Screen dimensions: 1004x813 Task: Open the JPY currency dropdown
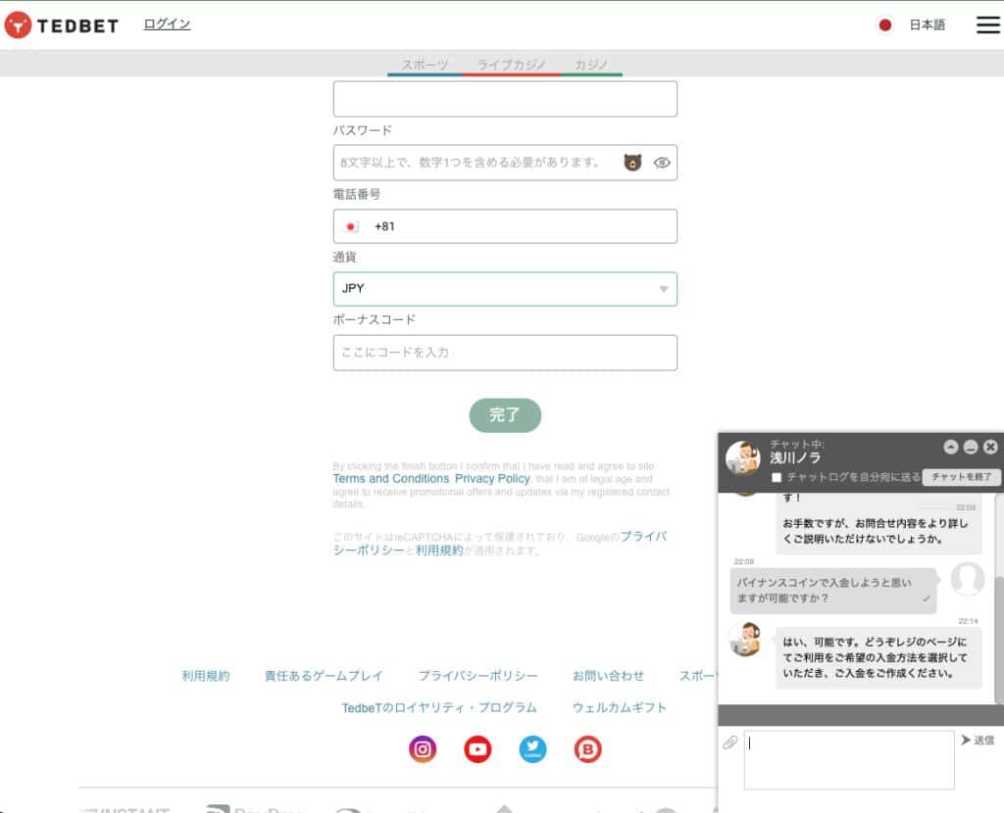[x=505, y=289]
